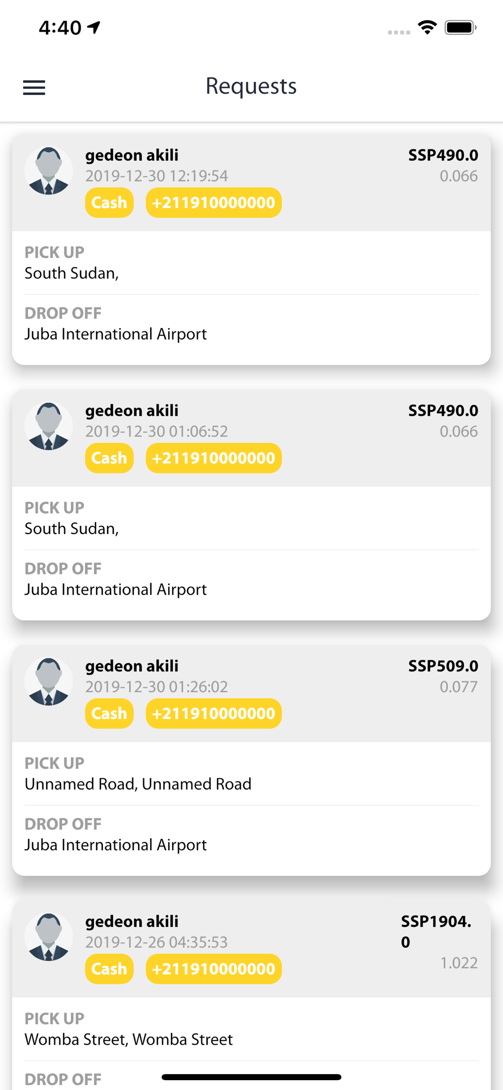Image resolution: width=503 pixels, height=1090 pixels.
Task: Tap the location arrow beside the time
Action: (94, 27)
